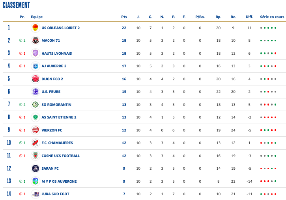Click the Diff. column header
The width and height of the screenshot is (286, 200).
[x=249, y=17]
